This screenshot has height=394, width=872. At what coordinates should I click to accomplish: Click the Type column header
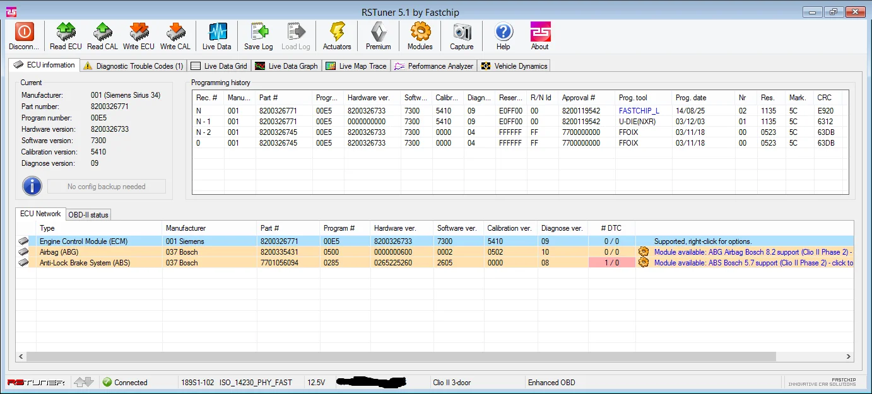point(100,228)
